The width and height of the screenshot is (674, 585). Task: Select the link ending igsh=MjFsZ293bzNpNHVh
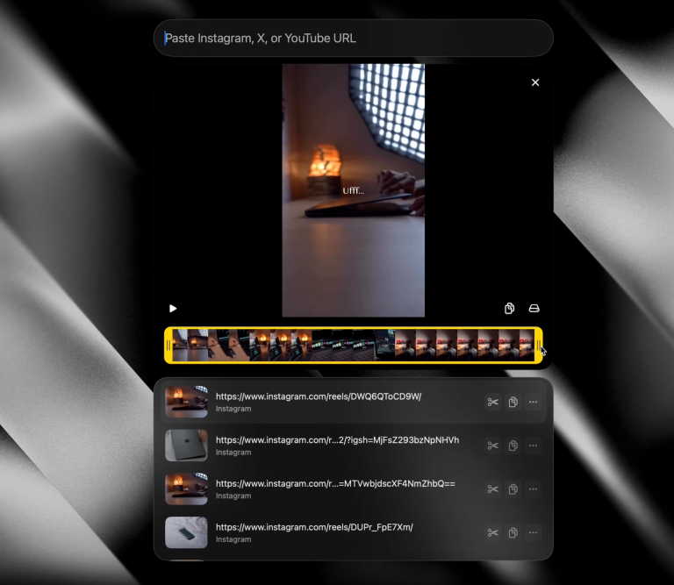coord(337,440)
